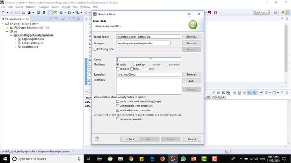Click Remove All Terminated Launches in Console
Image resolution: width=291 pixels, height=163 pixels.
(x=228, y=93)
